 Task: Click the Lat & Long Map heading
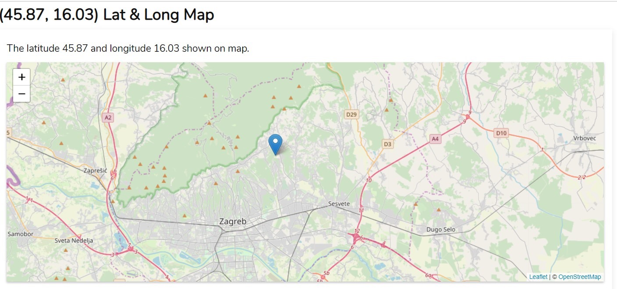(x=107, y=15)
